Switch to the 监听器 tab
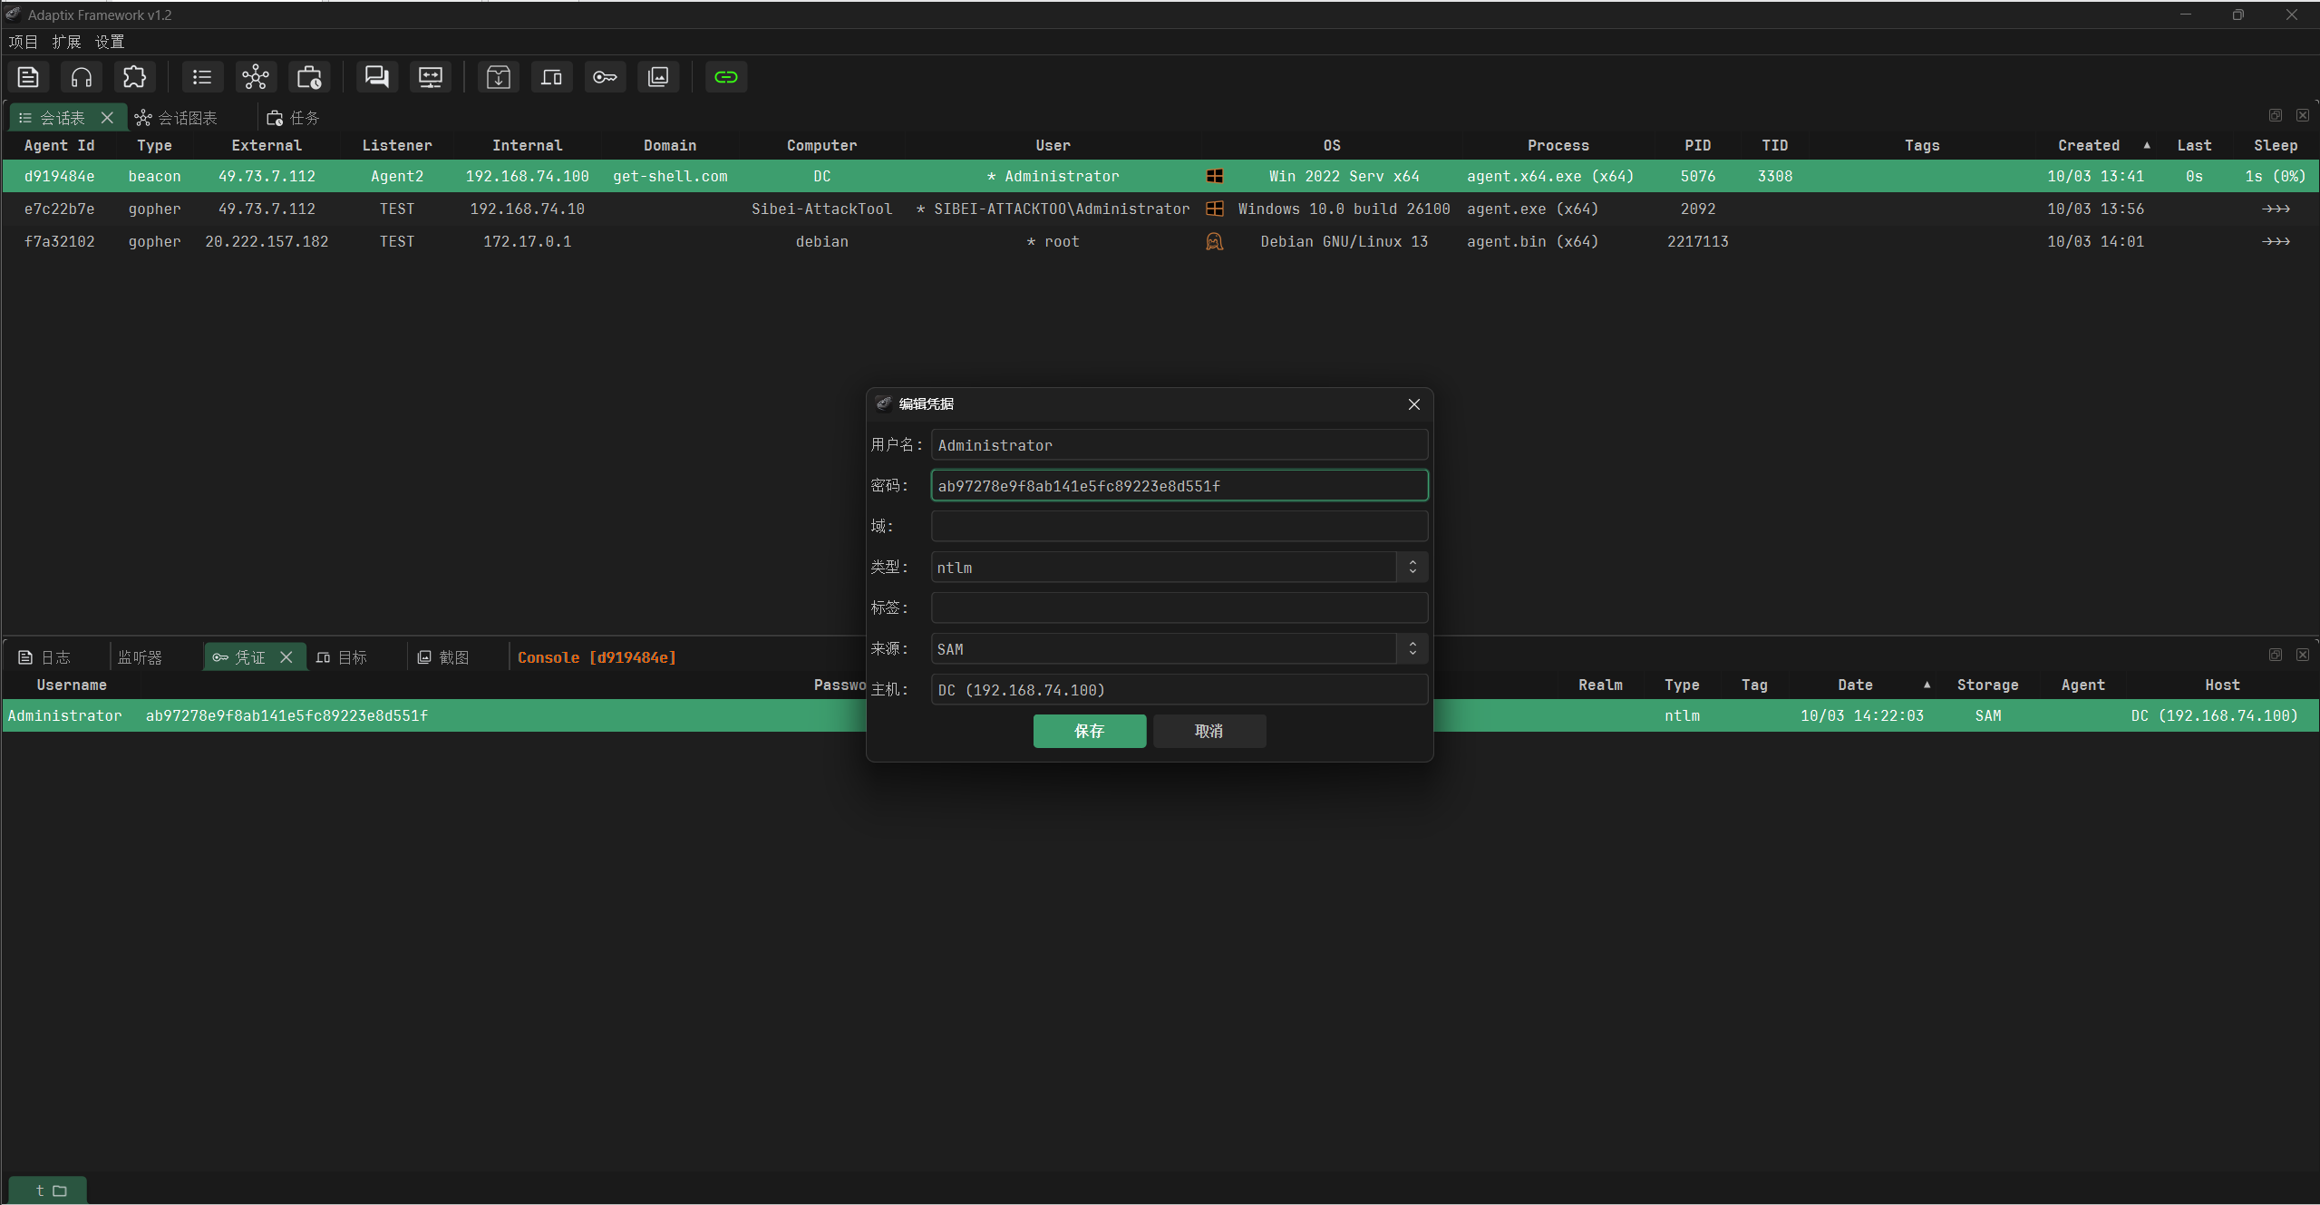 (140, 657)
